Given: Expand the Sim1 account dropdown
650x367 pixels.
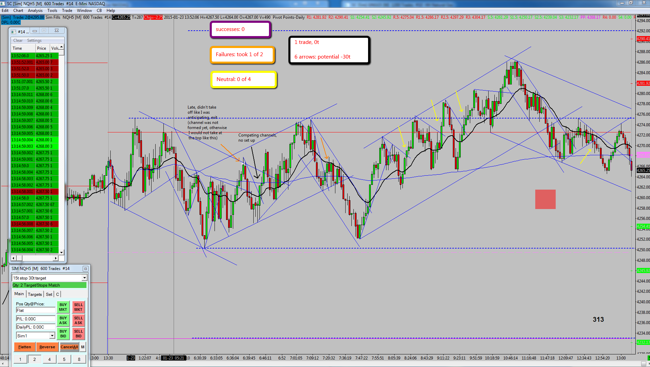Looking at the screenshot, I should [52, 336].
